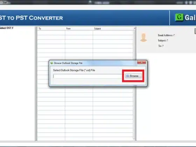Click 'Select Outlook Storage File (*.ost) File' label

74,70
